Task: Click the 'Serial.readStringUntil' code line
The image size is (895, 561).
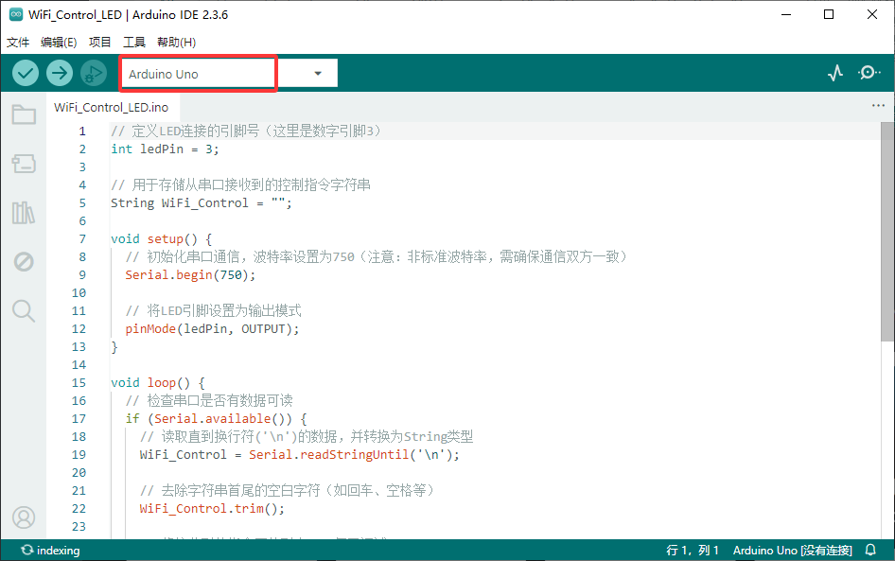Action: (x=300, y=455)
